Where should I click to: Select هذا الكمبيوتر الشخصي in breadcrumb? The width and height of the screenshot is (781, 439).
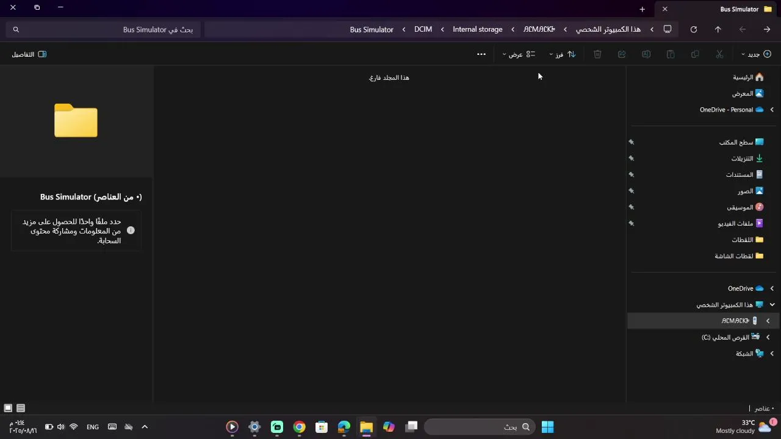608,29
